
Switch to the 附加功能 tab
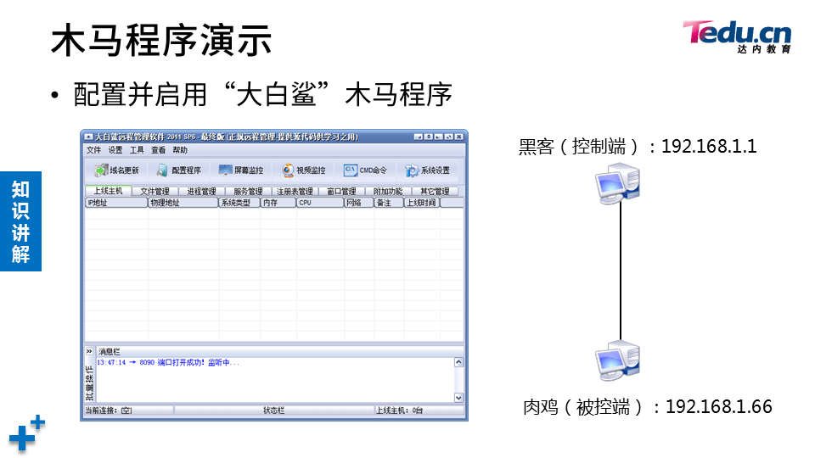(x=388, y=191)
